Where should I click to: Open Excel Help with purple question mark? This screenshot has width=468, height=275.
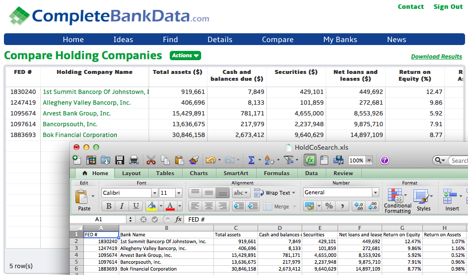pyautogui.click(x=385, y=160)
